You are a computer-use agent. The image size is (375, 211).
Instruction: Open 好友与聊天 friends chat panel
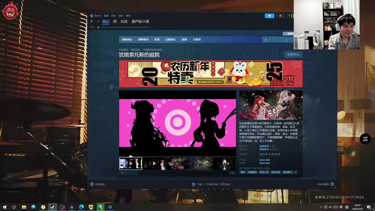pos(324,184)
